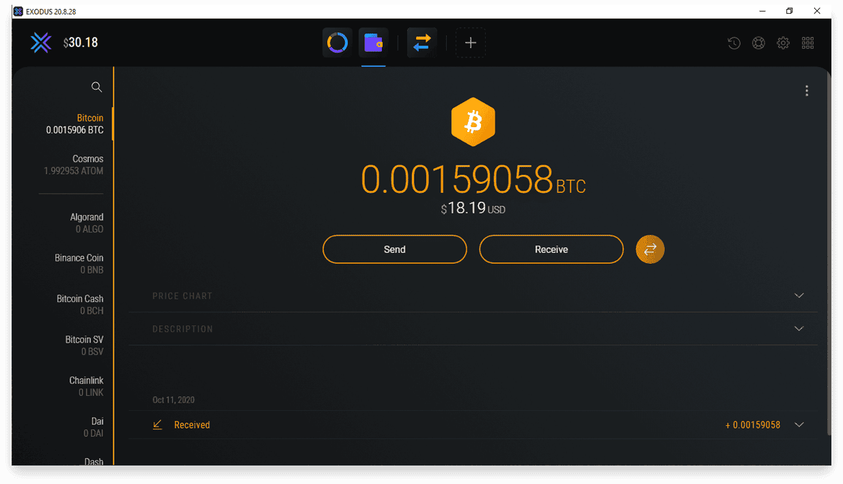Search assets with the magnifier icon
Viewport: 843px width, 484px height.
[x=96, y=87]
